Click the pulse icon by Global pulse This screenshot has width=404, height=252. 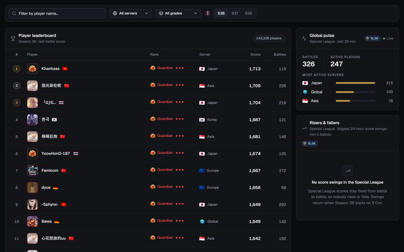[304, 38]
